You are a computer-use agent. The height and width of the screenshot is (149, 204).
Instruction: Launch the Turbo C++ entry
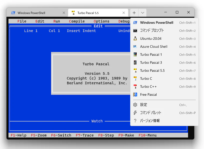click(x=164, y=86)
